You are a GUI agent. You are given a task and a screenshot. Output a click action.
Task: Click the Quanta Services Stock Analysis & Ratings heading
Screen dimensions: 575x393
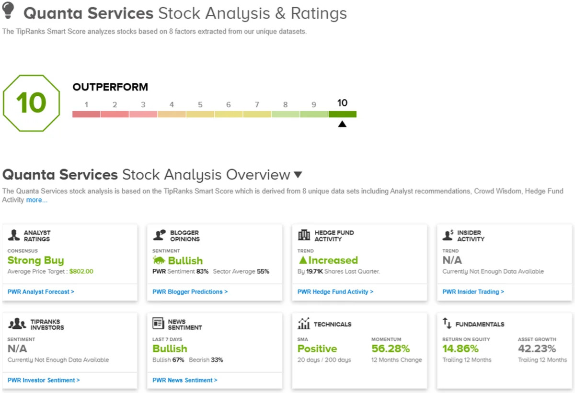(185, 13)
